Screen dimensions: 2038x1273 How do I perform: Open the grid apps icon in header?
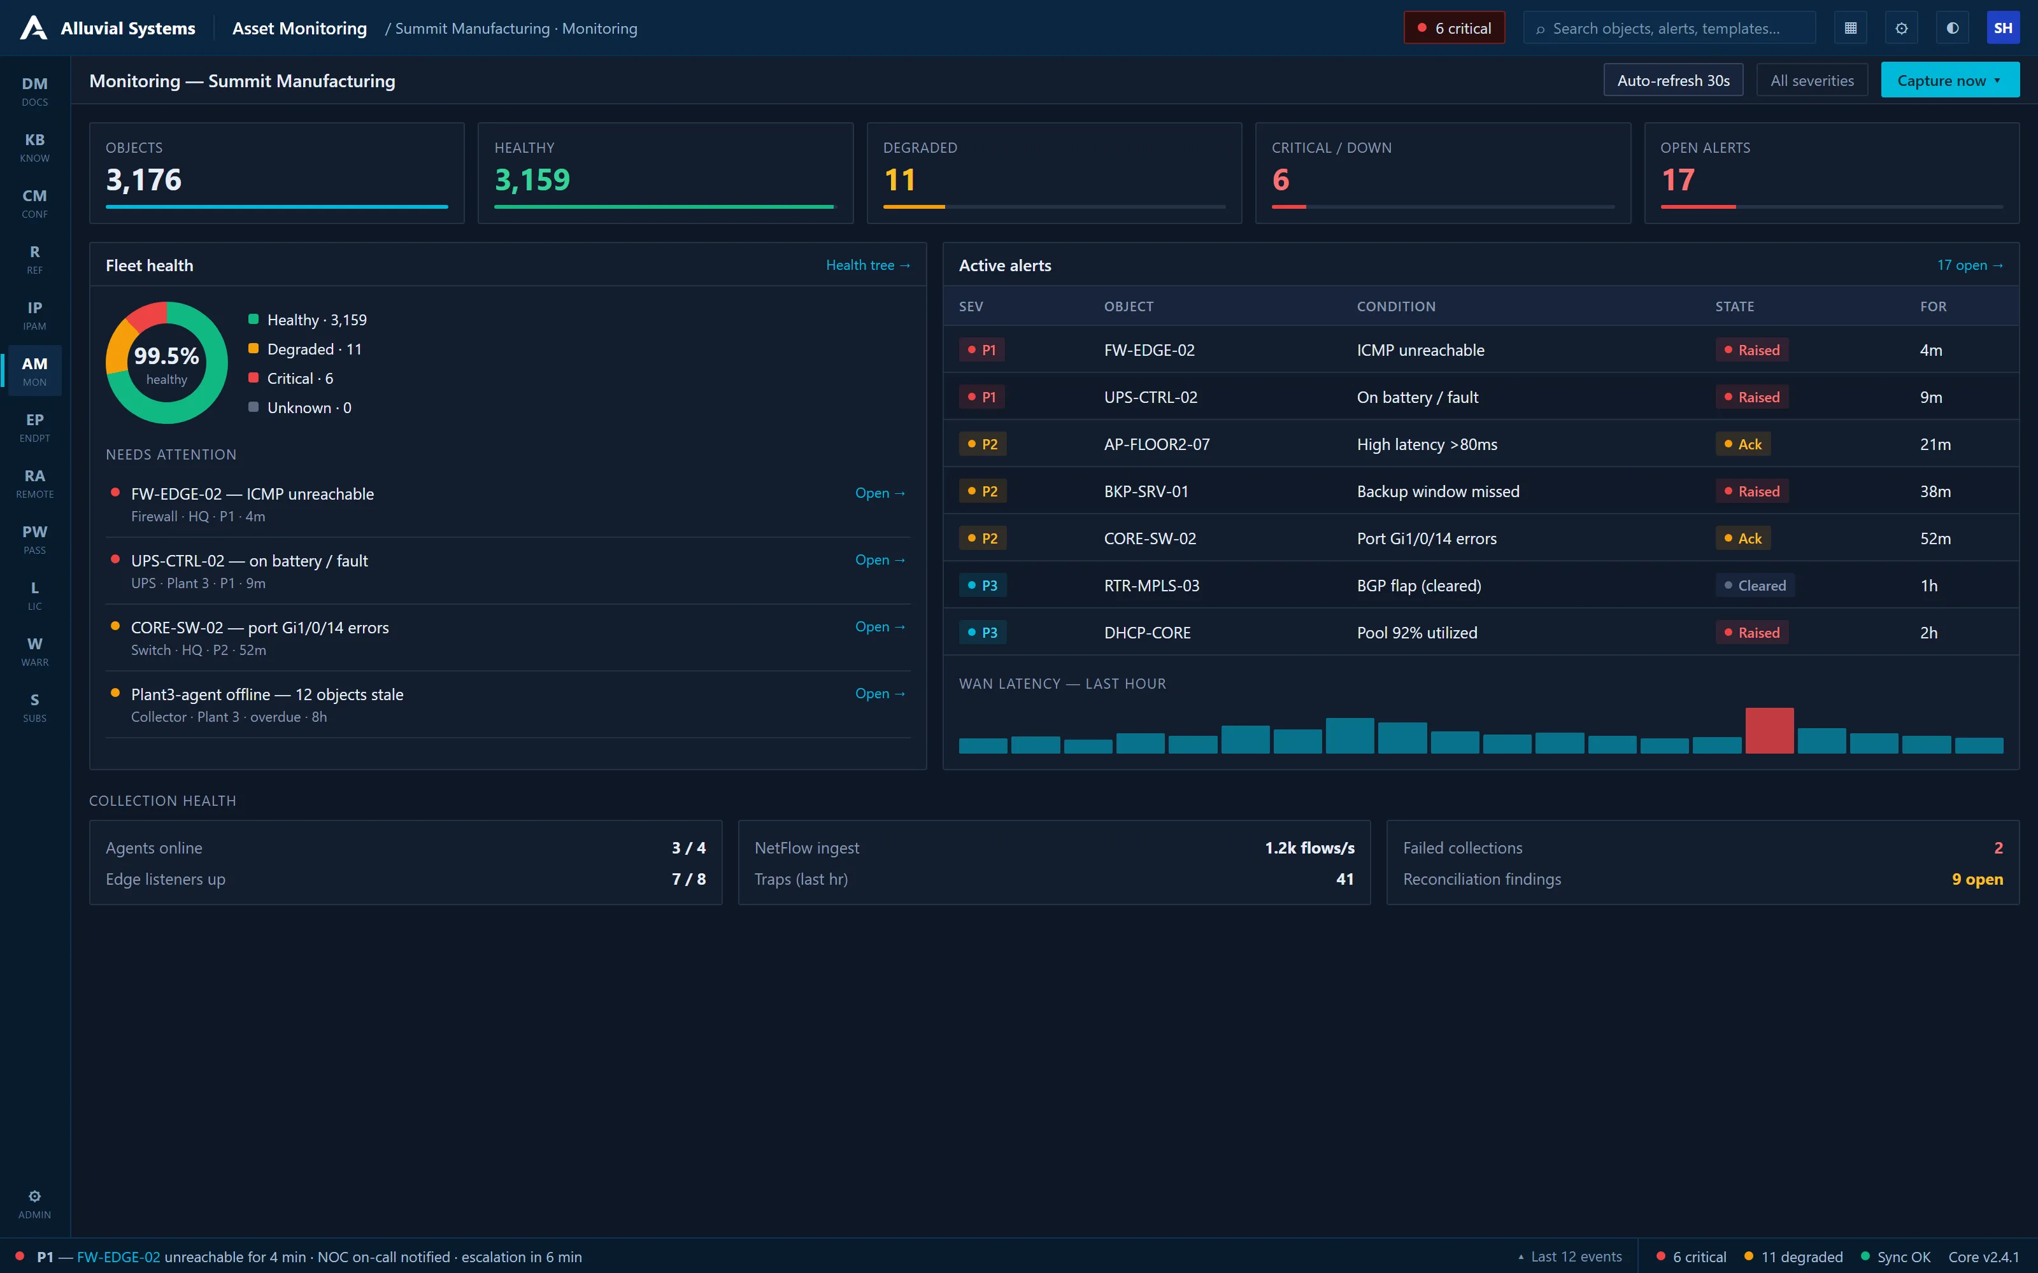pyautogui.click(x=1850, y=28)
